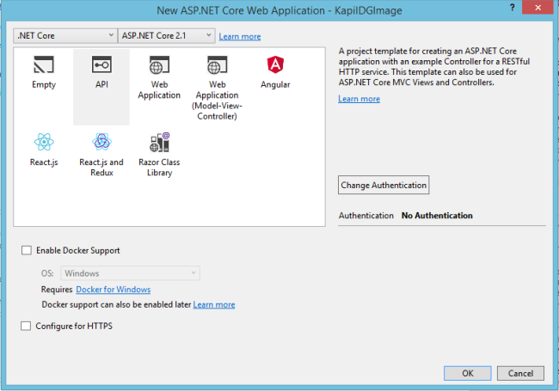The image size is (559, 391).
Task: Enable Docker Support checkbox
Action: coord(27,250)
